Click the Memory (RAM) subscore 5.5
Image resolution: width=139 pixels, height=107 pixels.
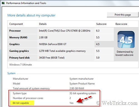(x=98, y=37)
